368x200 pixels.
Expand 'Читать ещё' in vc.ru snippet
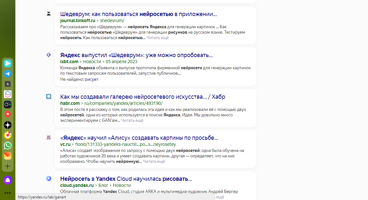coord(154,161)
